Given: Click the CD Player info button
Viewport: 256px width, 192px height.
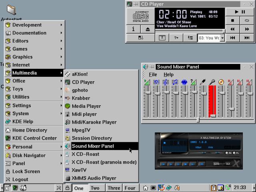Looking at the screenshot, I should pyautogui.click(x=133, y=29).
